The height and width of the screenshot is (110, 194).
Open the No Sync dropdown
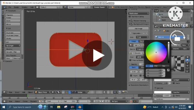click(x=119, y=101)
